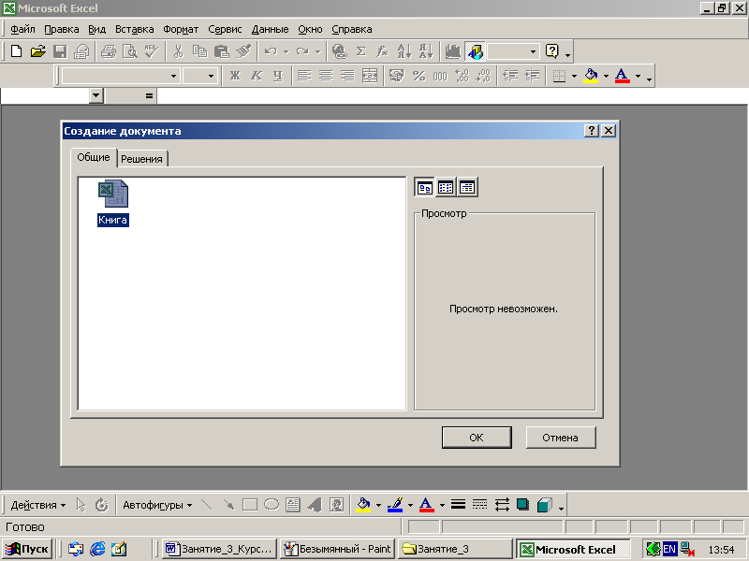Center align text
This screenshot has height=561, width=749.
tap(326, 76)
